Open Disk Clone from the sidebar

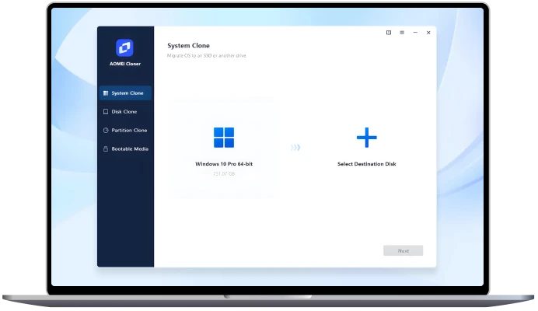(125, 111)
